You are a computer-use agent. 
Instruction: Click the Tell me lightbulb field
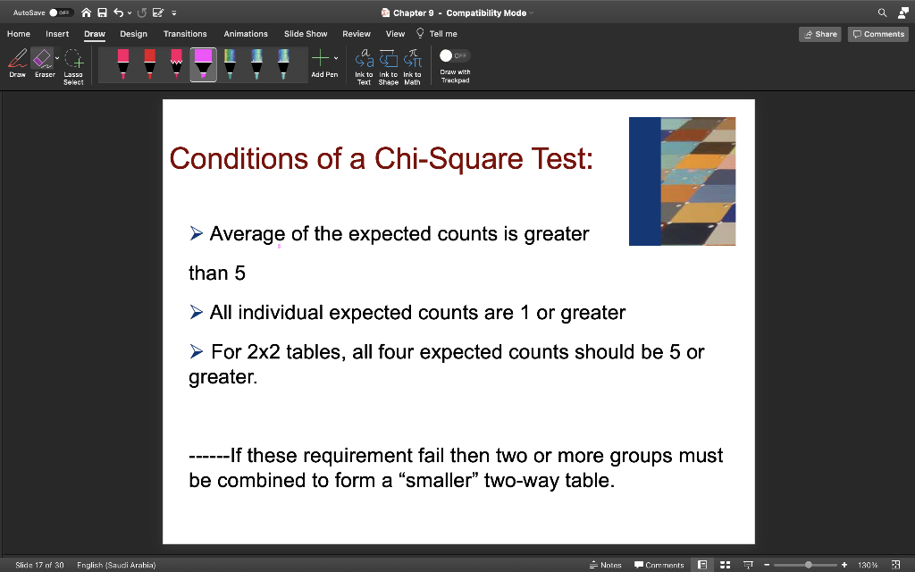436,34
